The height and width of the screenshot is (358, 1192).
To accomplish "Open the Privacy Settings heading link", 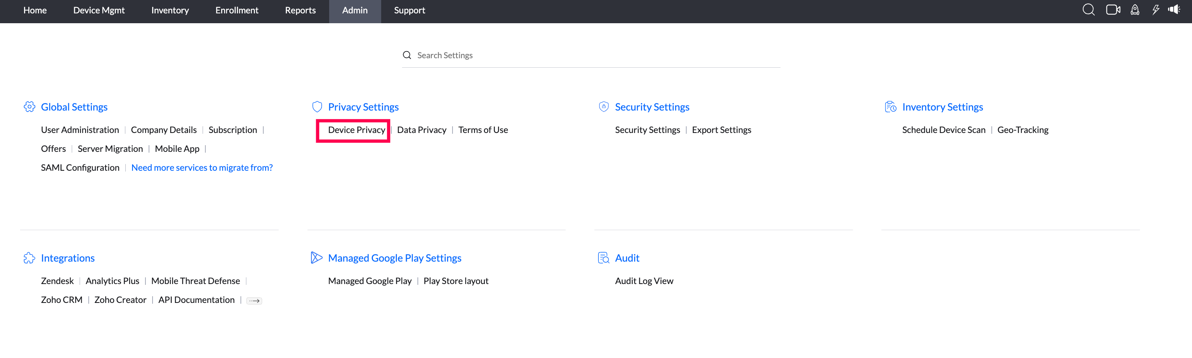I will 363,107.
